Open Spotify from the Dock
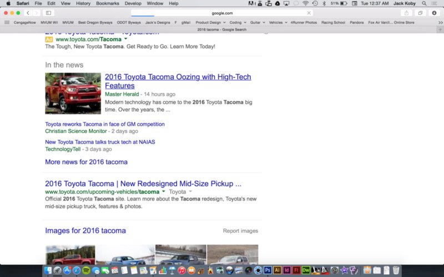444x277 pixels. pos(86,270)
